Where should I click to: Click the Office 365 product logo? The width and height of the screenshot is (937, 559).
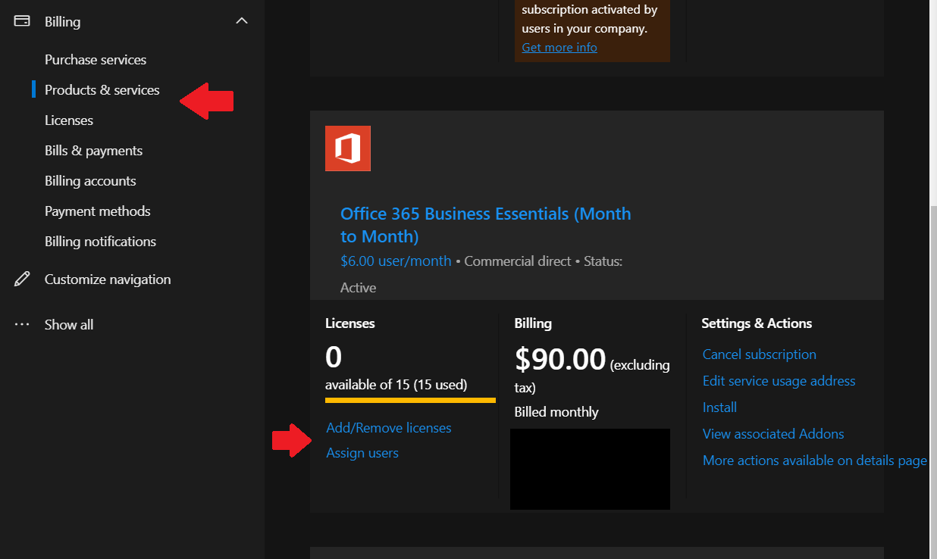pyautogui.click(x=348, y=148)
